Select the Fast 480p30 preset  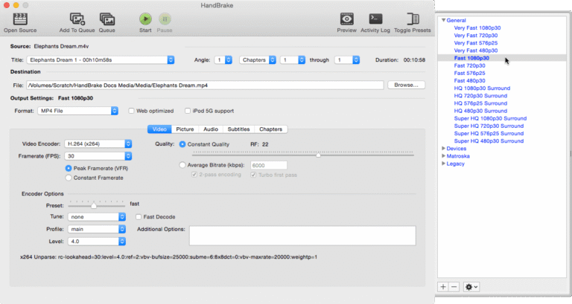(x=469, y=81)
